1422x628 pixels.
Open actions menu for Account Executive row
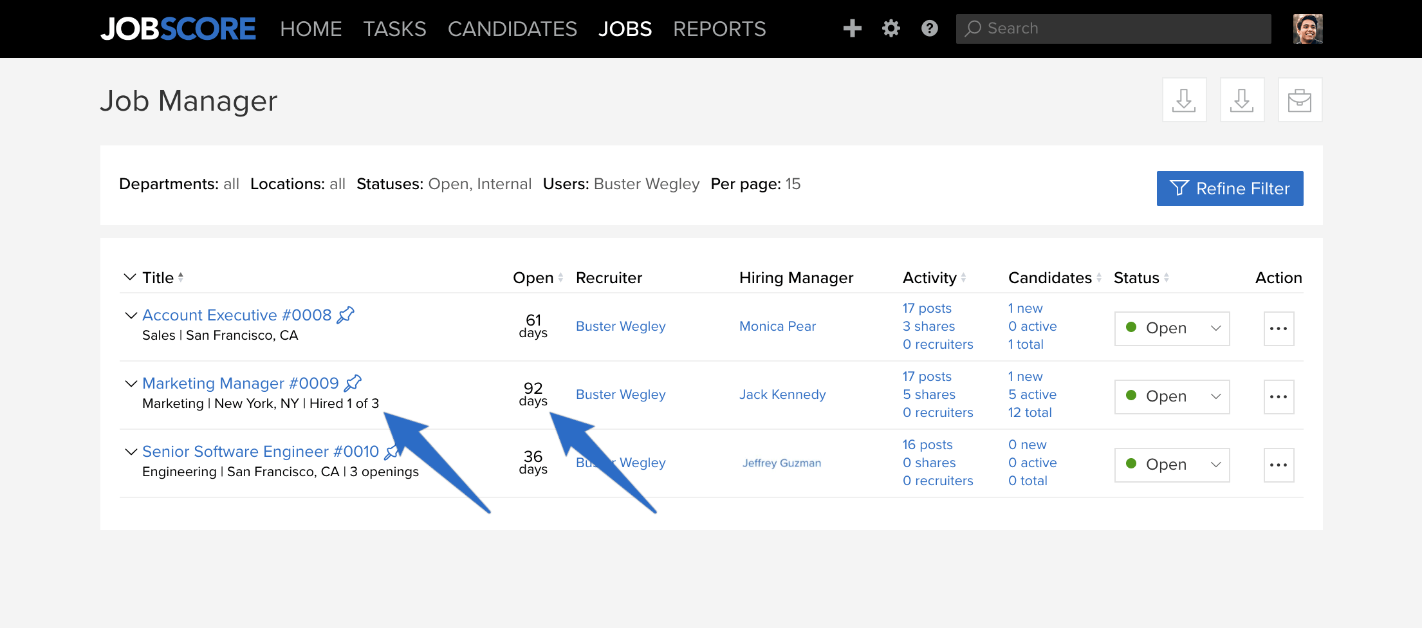[1279, 329]
